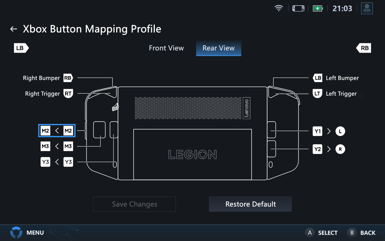Click the Wi-Fi status icon
This screenshot has width=385, height=241.
pyautogui.click(x=279, y=8)
